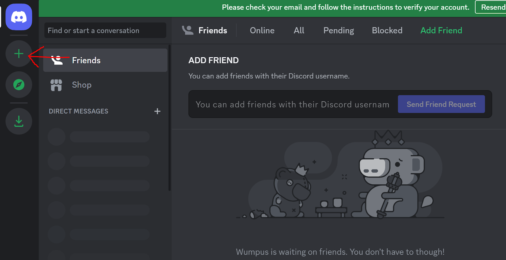The height and width of the screenshot is (260, 506).
Task: Click the Discord username input field
Action: [x=293, y=104]
